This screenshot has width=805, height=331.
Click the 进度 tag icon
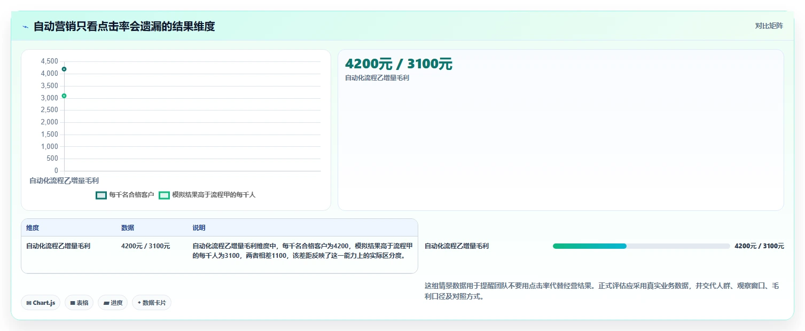tap(106, 303)
